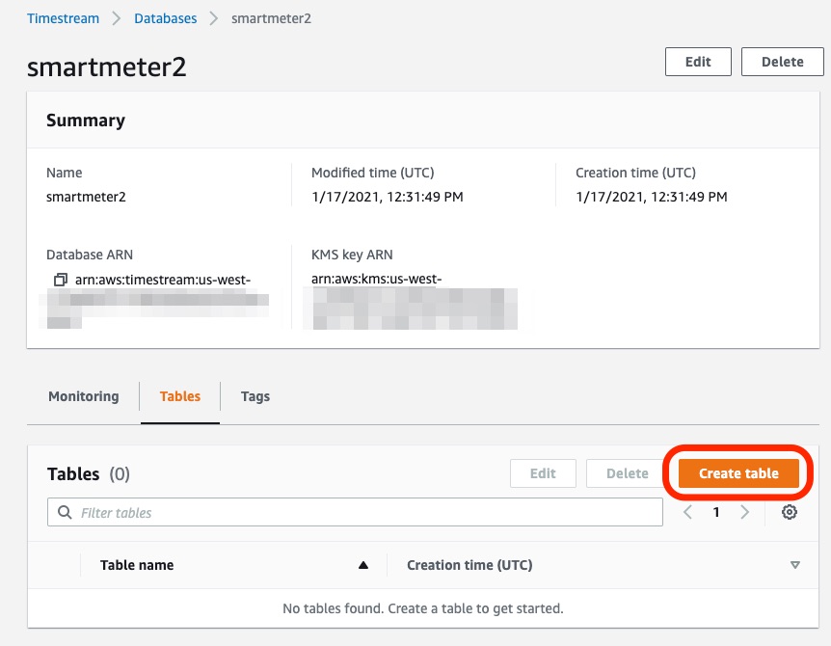Go to the next page arrow
Screen dimensions: 831x646
(743, 512)
